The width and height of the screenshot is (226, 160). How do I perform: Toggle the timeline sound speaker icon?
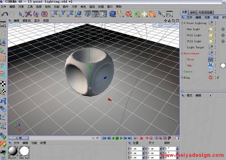point(136,138)
